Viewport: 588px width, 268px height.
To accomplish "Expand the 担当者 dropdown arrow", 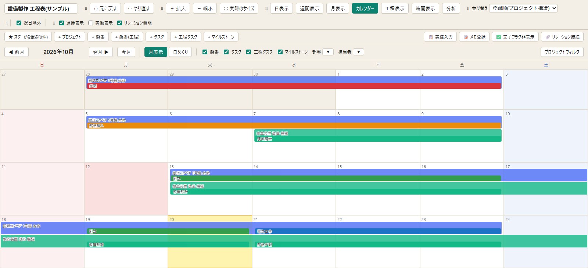I will pos(358,52).
